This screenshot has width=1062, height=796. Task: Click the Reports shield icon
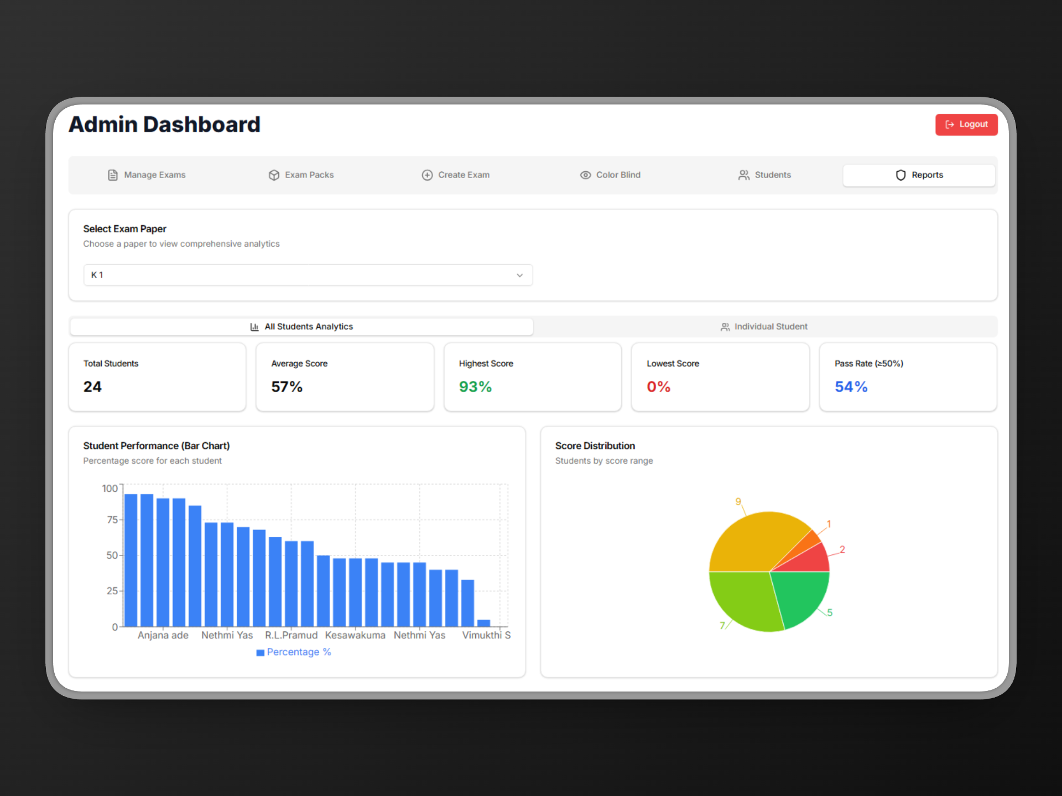[x=900, y=175]
